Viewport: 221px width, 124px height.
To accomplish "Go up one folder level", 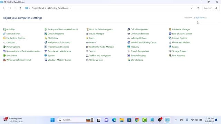I will click(x=20, y=8).
